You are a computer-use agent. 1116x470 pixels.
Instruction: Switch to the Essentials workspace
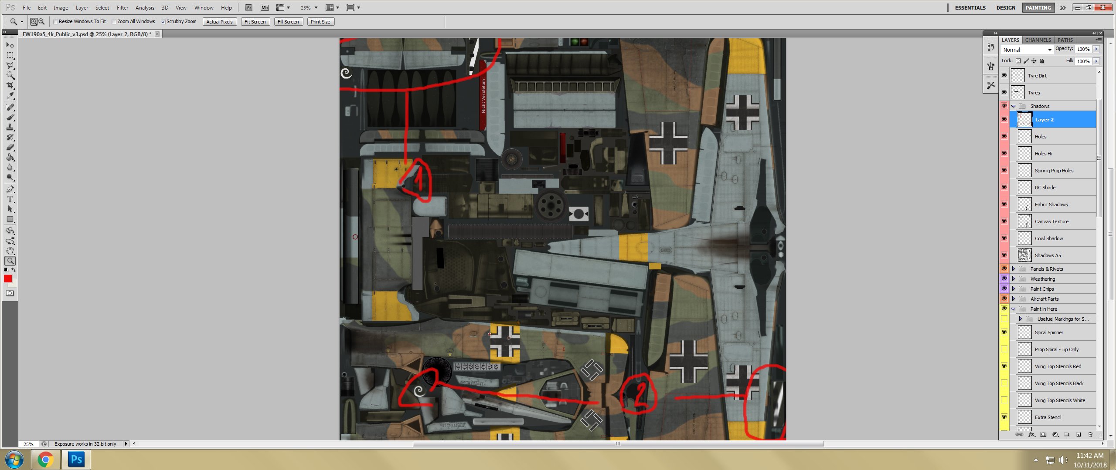pyautogui.click(x=970, y=8)
